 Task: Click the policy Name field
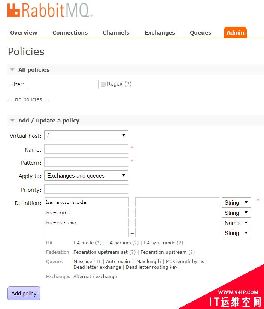coord(86,149)
